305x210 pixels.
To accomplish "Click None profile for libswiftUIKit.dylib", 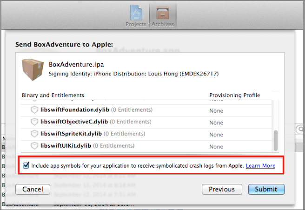I will 216,147.
